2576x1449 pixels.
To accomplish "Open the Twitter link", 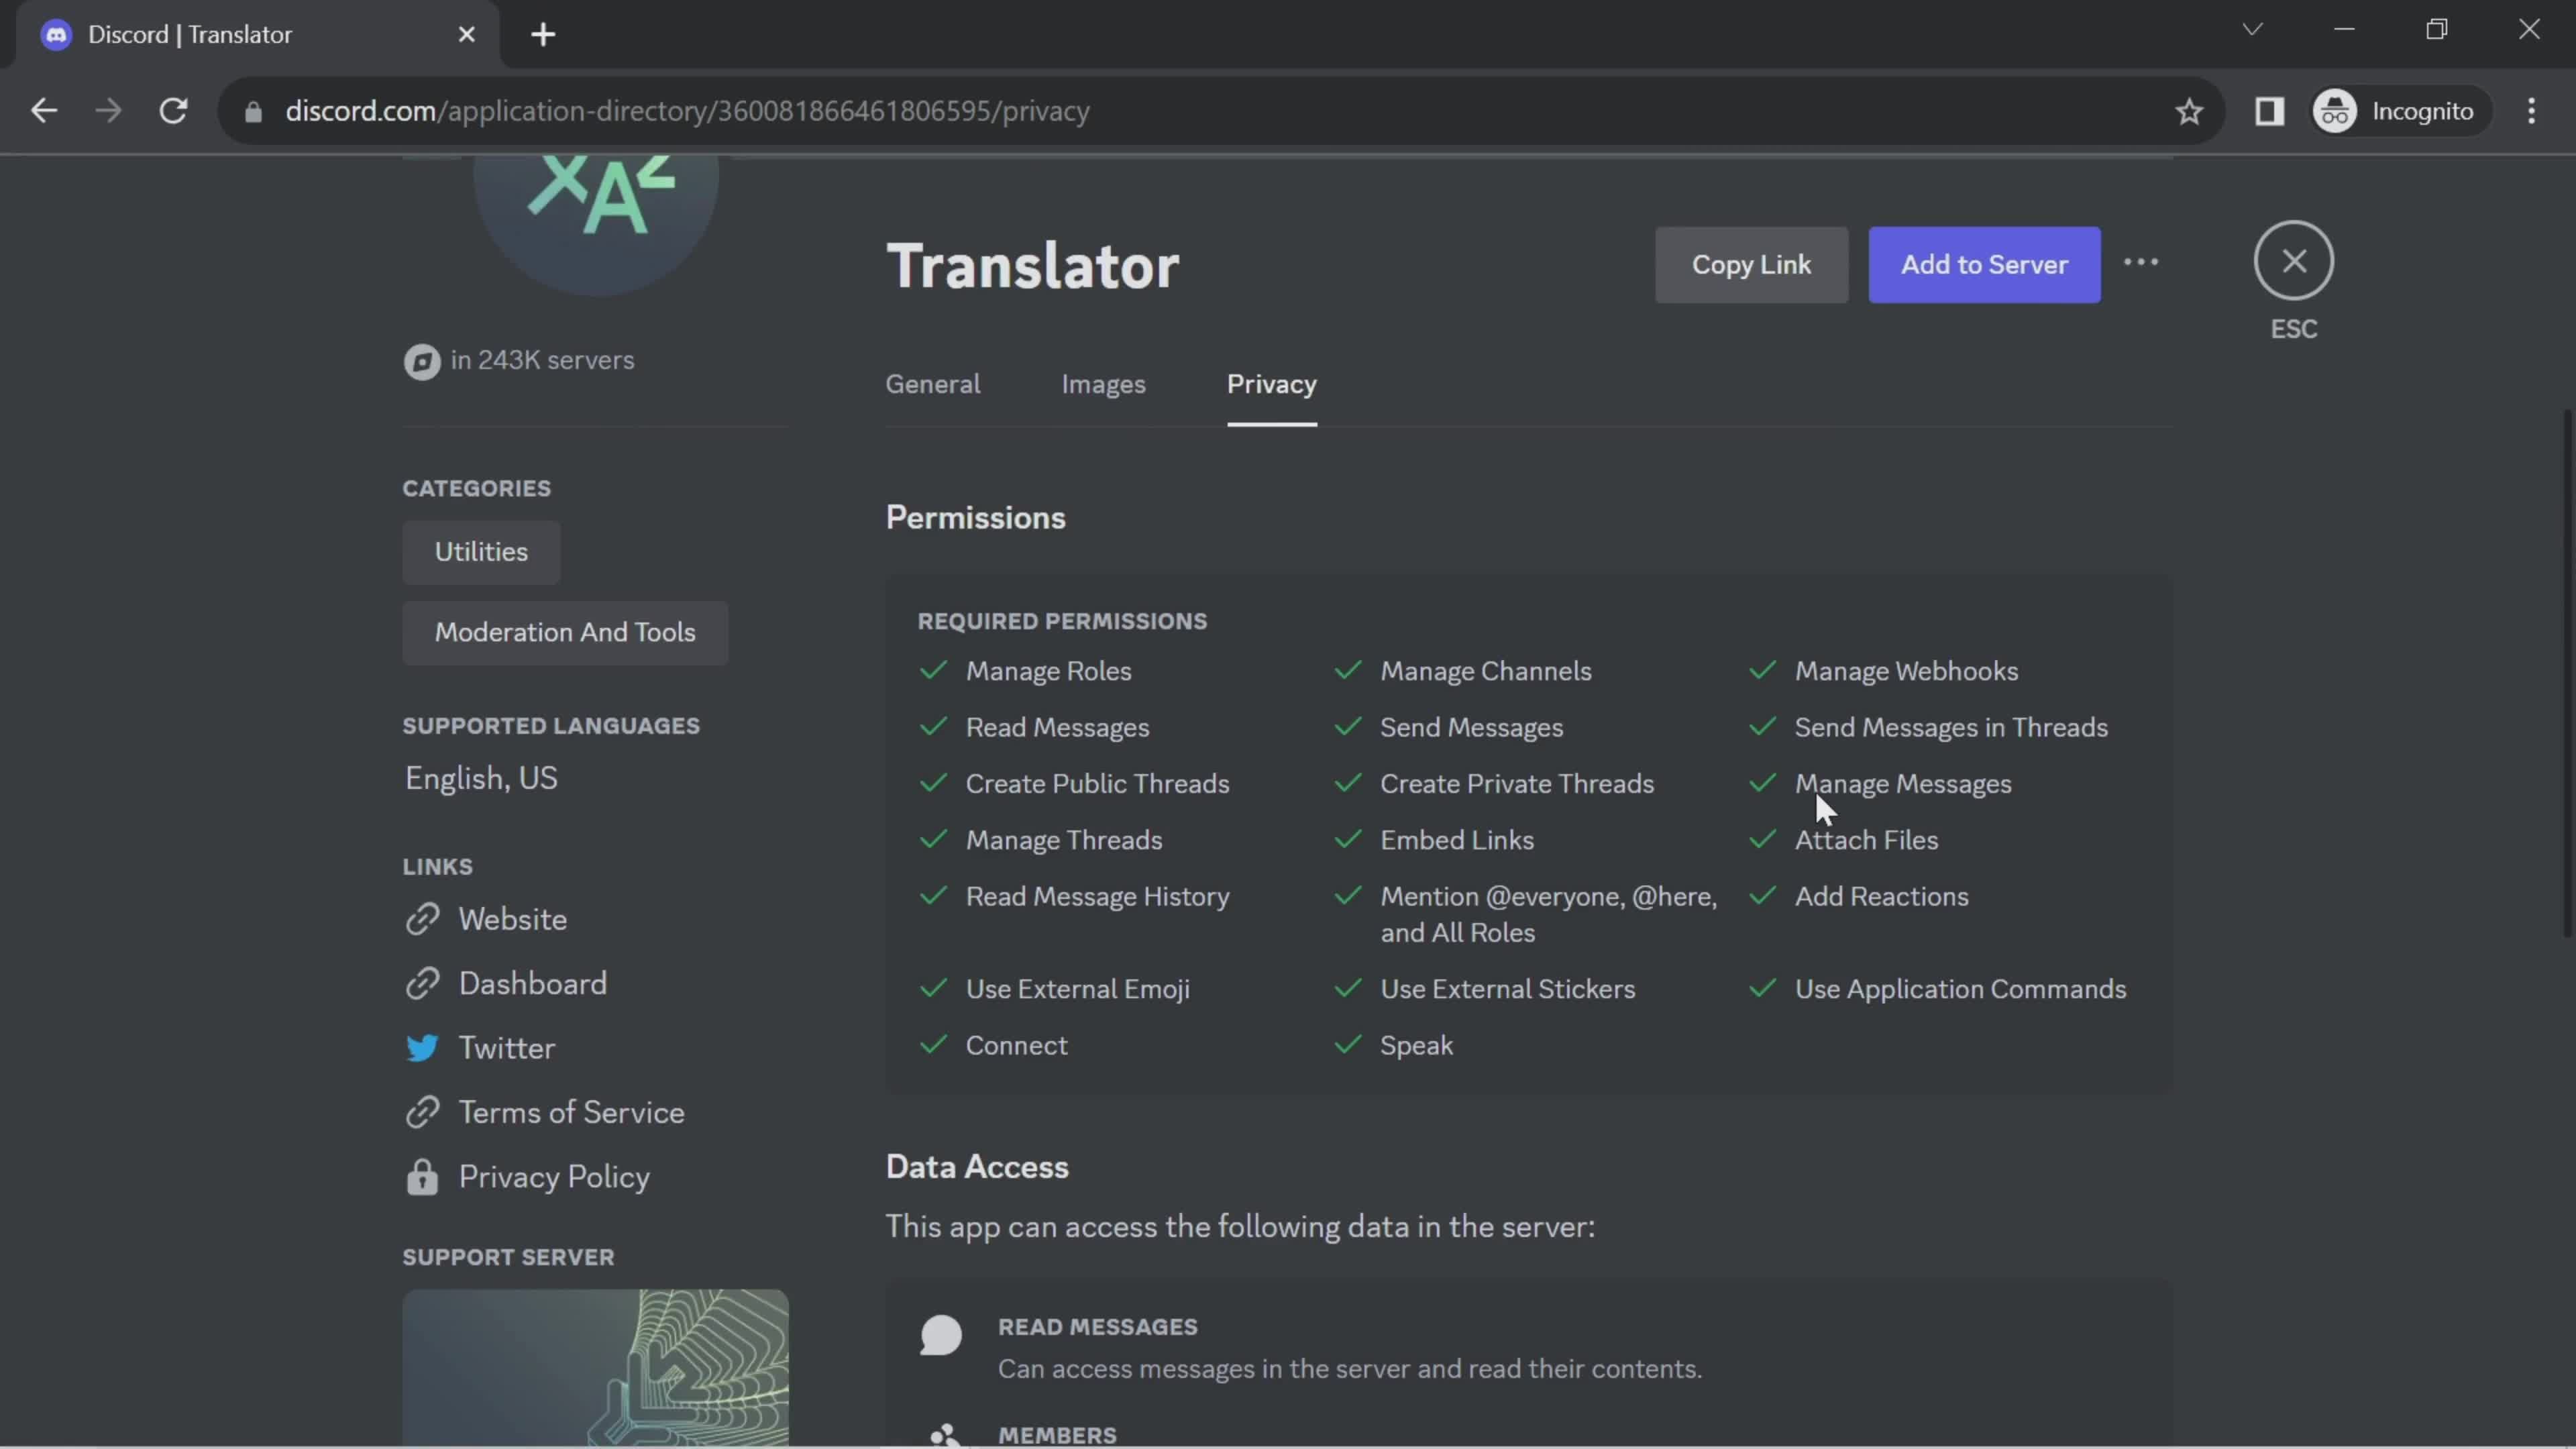I will coord(506,1047).
